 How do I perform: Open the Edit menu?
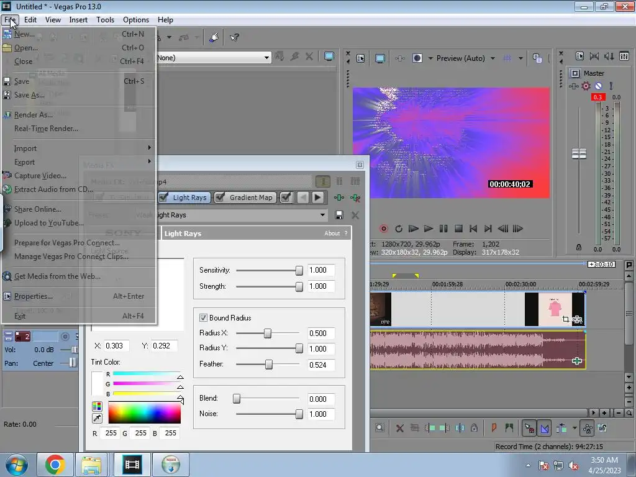(30, 19)
